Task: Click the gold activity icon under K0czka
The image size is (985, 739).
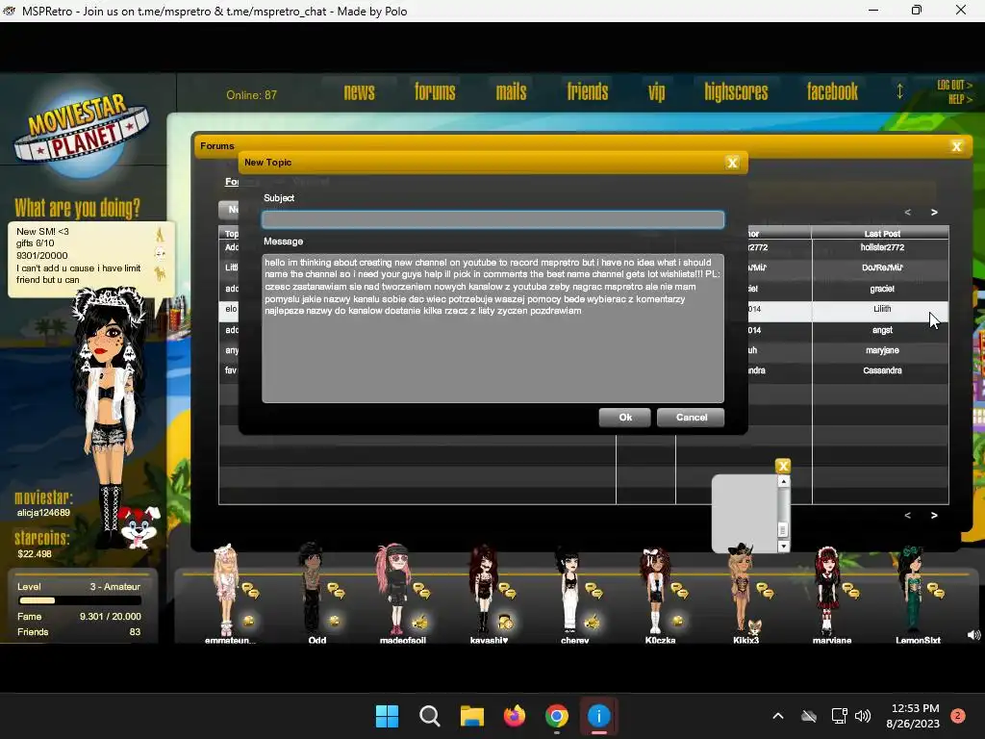Action: (677, 621)
